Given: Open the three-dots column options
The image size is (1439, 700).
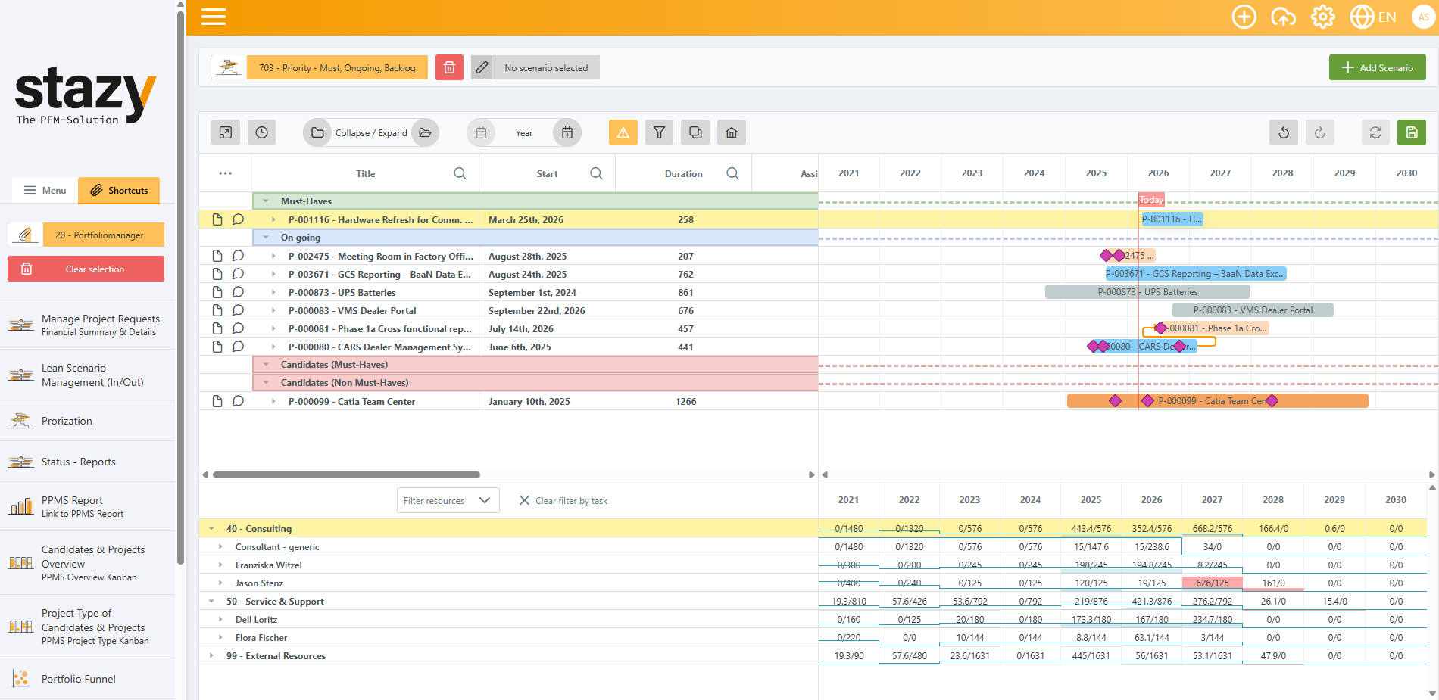Looking at the screenshot, I should click(x=225, y=173).
